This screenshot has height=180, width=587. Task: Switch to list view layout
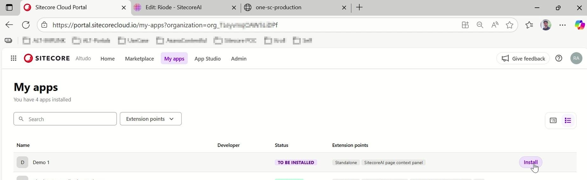point(568,121)
